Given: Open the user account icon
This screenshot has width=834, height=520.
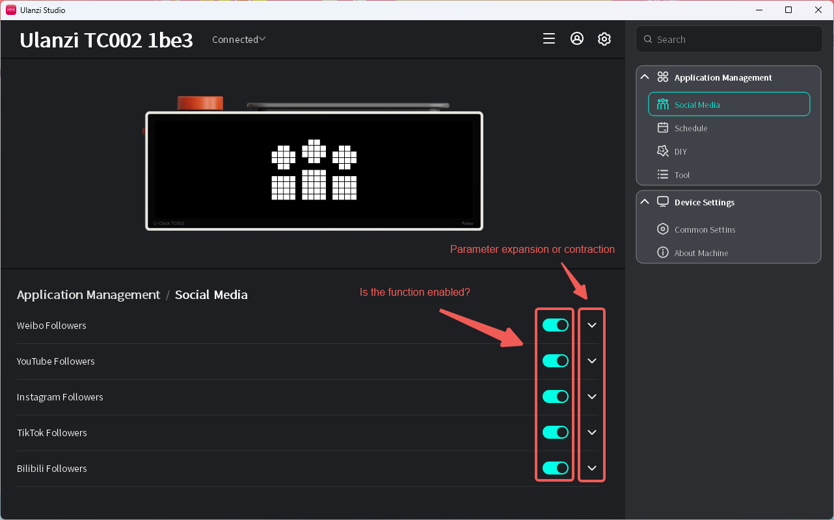Looking at the screenshot, I should [x=576, y=39].
